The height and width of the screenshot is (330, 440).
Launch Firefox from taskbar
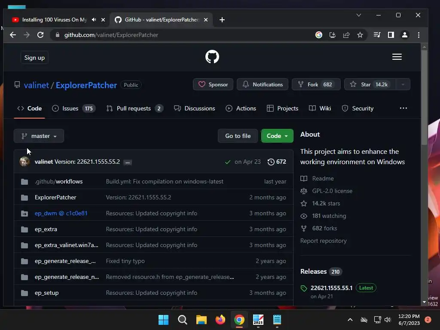[x=220, y=320]
